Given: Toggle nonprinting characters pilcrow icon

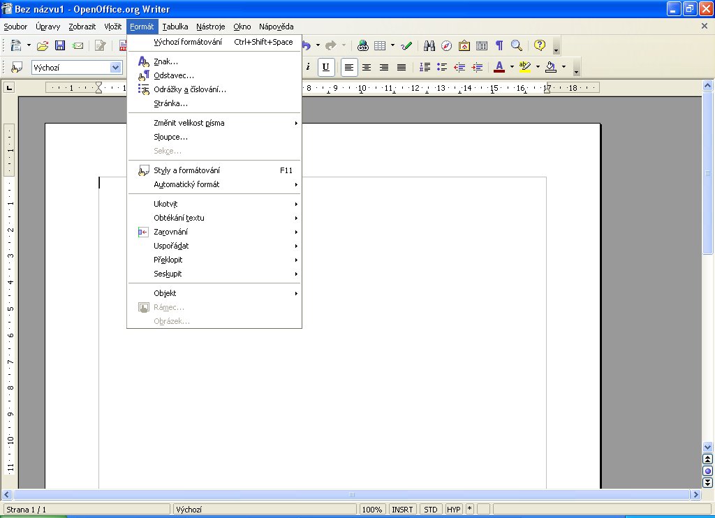Looking at the screenshot, I should point(499,45).
